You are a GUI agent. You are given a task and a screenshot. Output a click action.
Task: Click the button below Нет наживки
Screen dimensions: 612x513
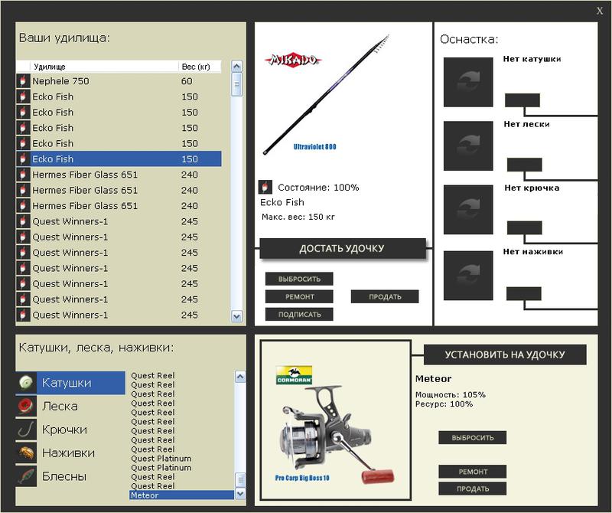[524, 293]
